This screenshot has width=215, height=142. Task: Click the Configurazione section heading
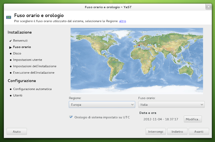[x=22, y=81]
